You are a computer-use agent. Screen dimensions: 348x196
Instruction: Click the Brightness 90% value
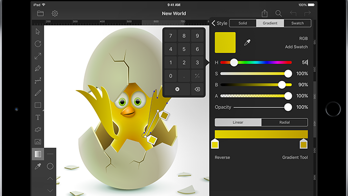click(303, 85)
